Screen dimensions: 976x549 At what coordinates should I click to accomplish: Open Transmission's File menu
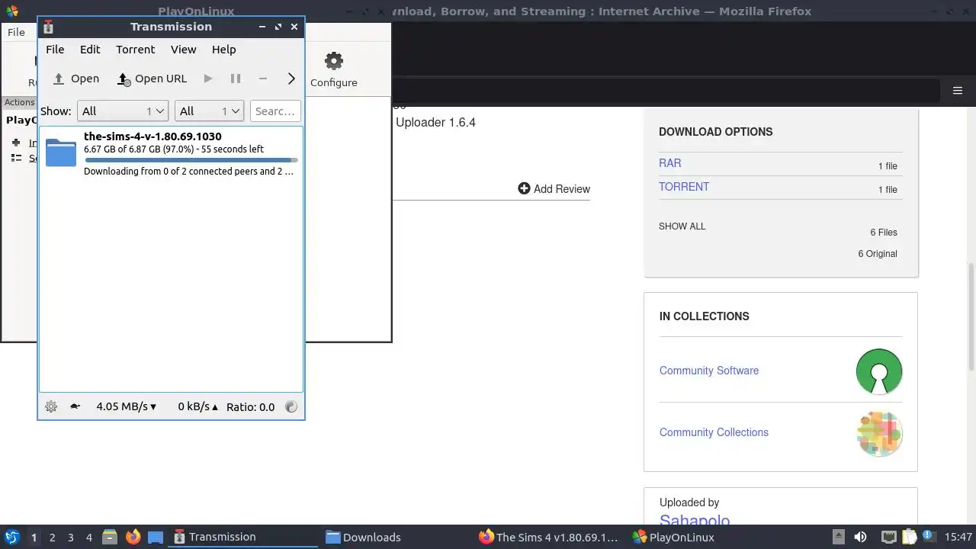tap(55, 49)
